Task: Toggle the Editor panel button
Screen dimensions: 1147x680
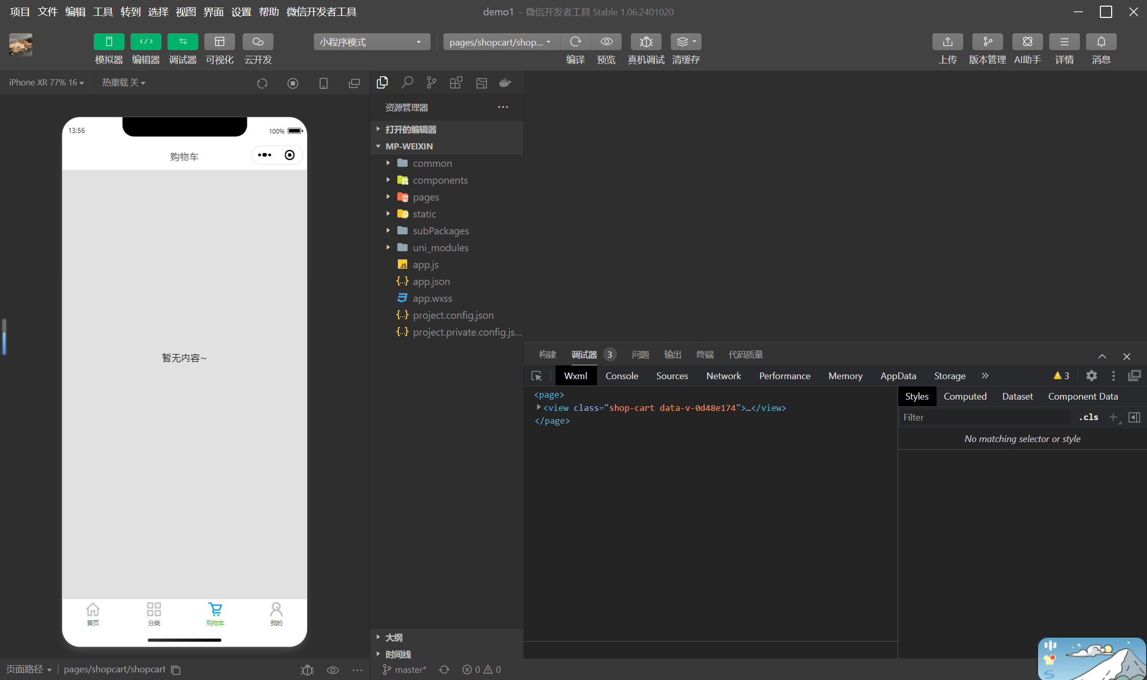Action: pyautogui.click(x=146, y=42)
